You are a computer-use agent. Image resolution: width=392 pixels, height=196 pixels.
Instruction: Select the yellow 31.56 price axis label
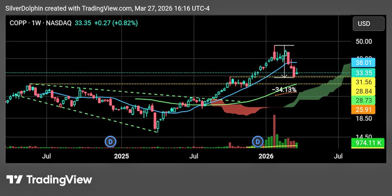tap(363, 82)
